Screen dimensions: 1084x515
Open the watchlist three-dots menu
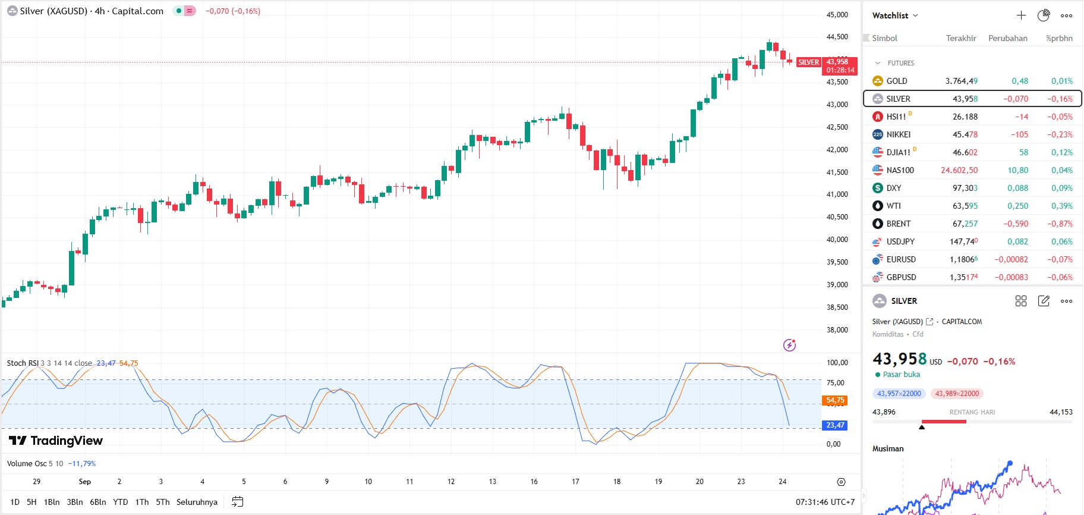tap(1067, 15)
